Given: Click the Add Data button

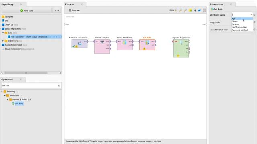Looking at the screenshot, I should click(27, 10).
